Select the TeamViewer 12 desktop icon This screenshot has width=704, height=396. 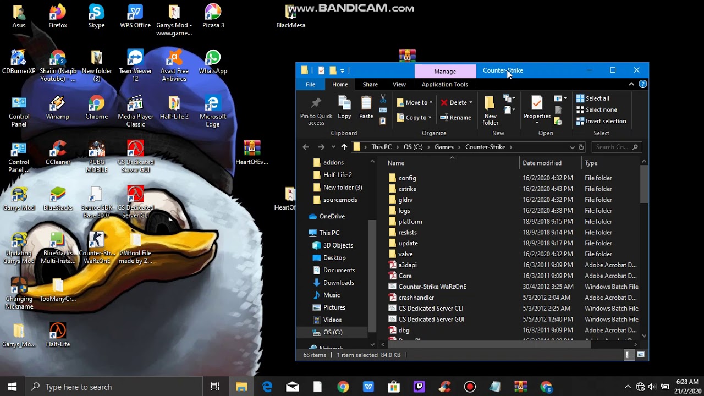tap(135, 66)
